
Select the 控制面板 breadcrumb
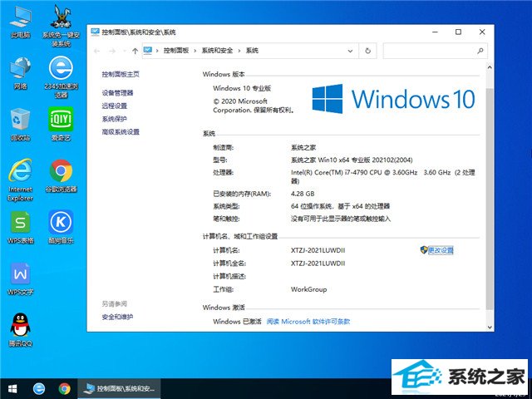click(x=176, y=51)
